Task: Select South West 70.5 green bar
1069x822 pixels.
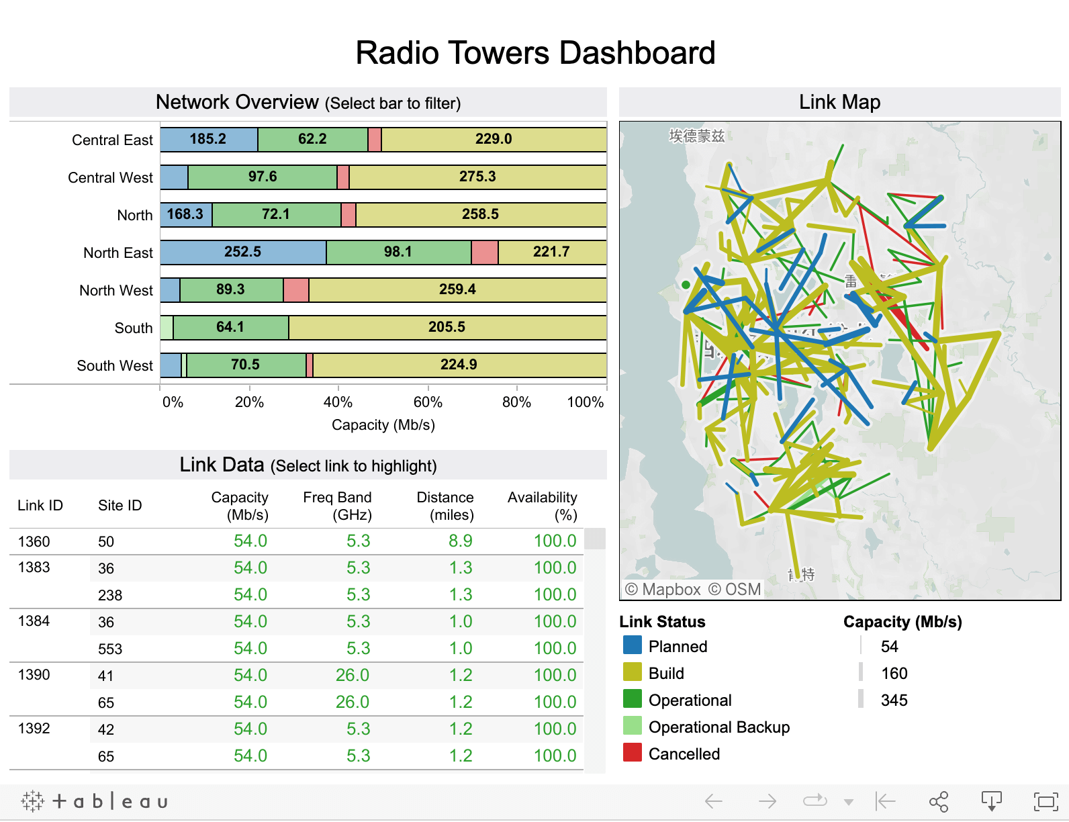Action: (x=246, y=365)
